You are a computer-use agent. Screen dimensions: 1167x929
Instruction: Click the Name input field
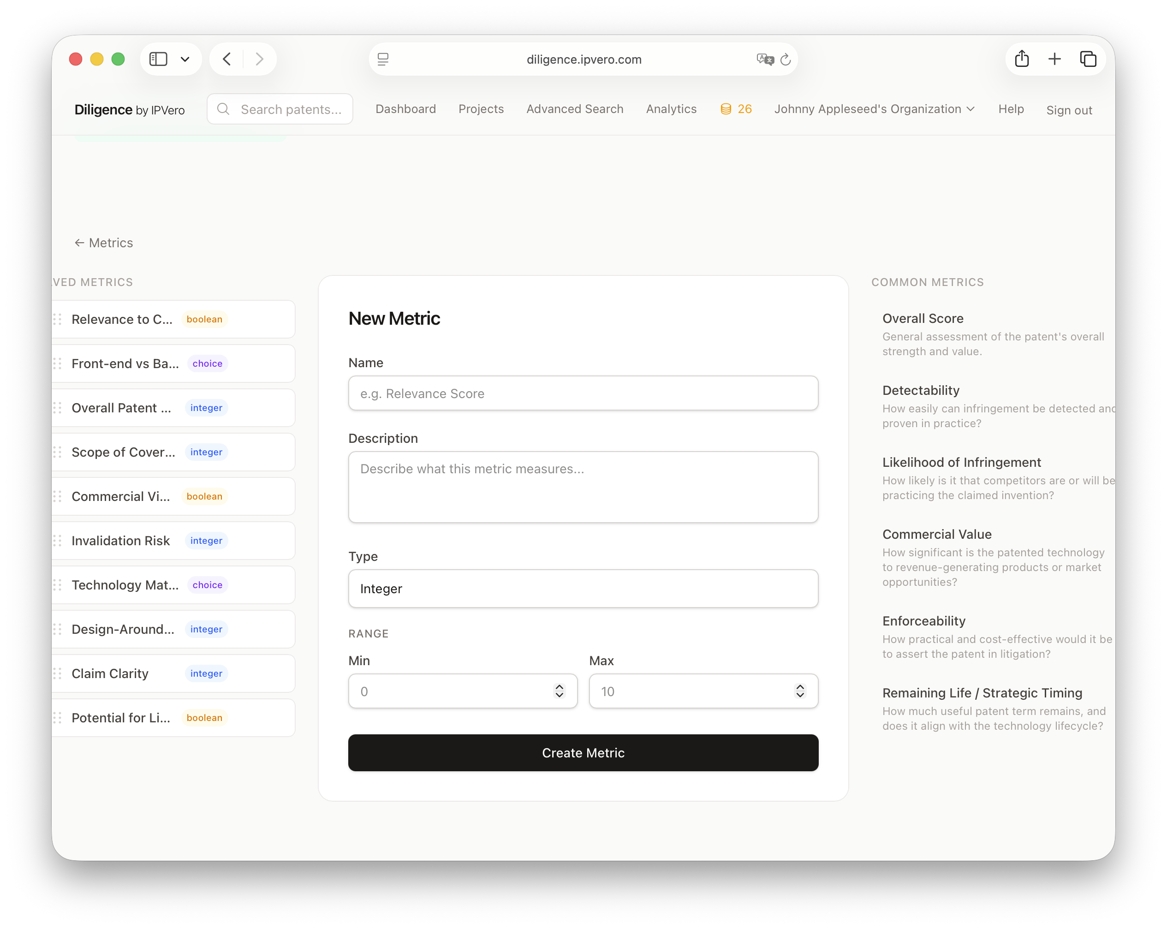click(583, 393)
